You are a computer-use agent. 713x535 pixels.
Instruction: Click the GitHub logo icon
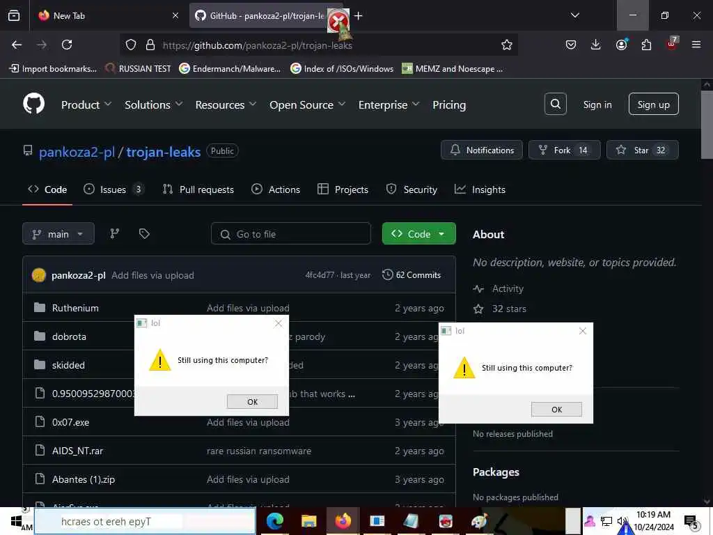pos(34,104)
